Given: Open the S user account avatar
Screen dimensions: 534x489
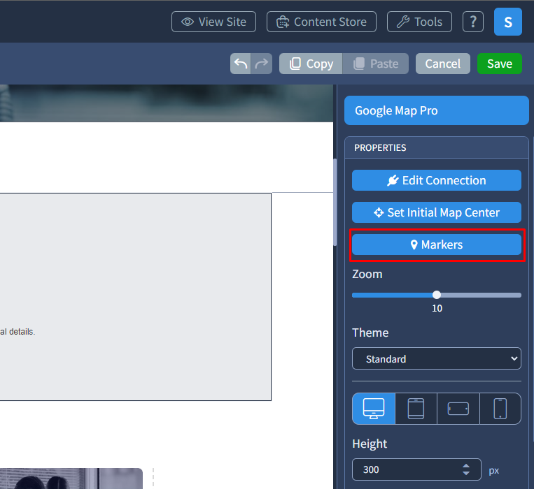Looking at the screenshot, I should click(x=508, y=22).
